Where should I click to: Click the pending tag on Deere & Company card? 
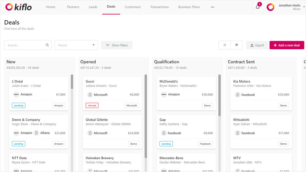(x=18, y=144)
